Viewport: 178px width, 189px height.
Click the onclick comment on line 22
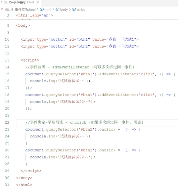[x=84, y=122]
